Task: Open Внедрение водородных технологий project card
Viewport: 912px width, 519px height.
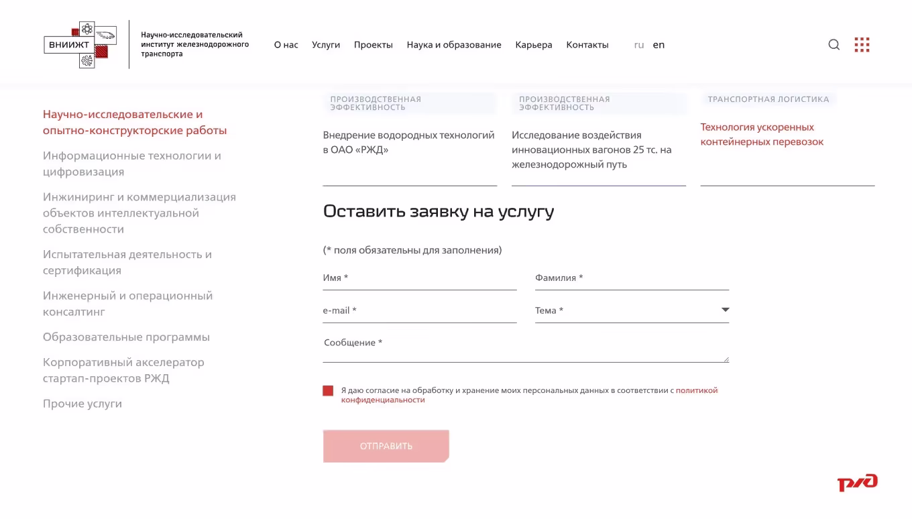Action: coord(408,142)
